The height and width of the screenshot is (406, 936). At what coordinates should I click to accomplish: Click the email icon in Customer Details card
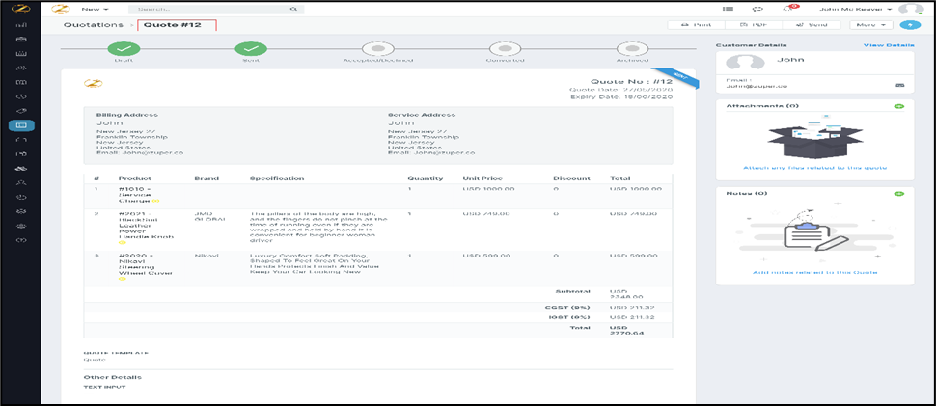(899, 85)
